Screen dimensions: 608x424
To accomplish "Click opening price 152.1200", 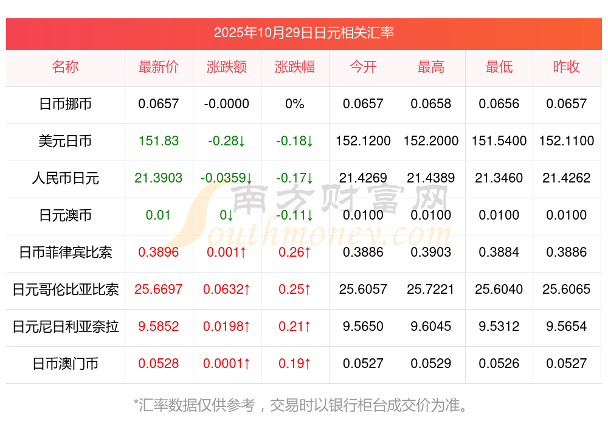I will 363,141.
